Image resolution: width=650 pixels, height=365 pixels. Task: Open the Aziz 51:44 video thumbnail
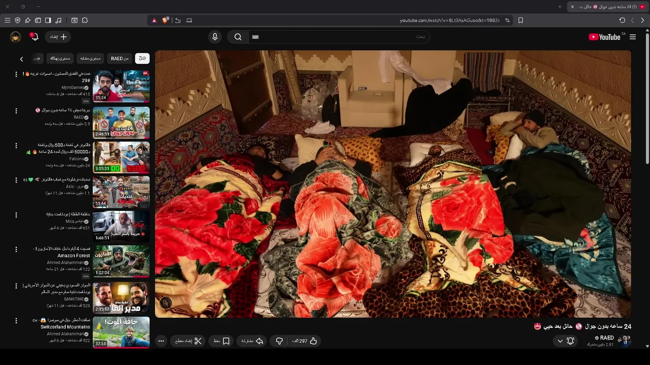click(121, 192)
